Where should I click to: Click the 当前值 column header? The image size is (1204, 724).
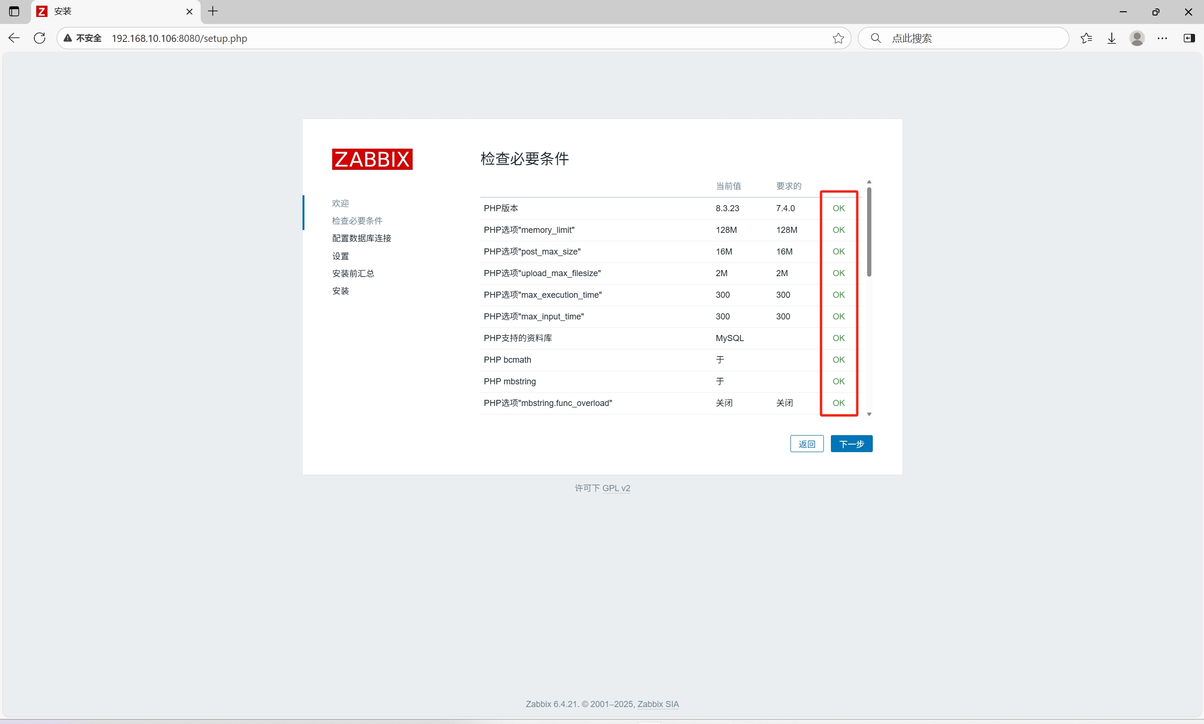[x=728, y=185]
